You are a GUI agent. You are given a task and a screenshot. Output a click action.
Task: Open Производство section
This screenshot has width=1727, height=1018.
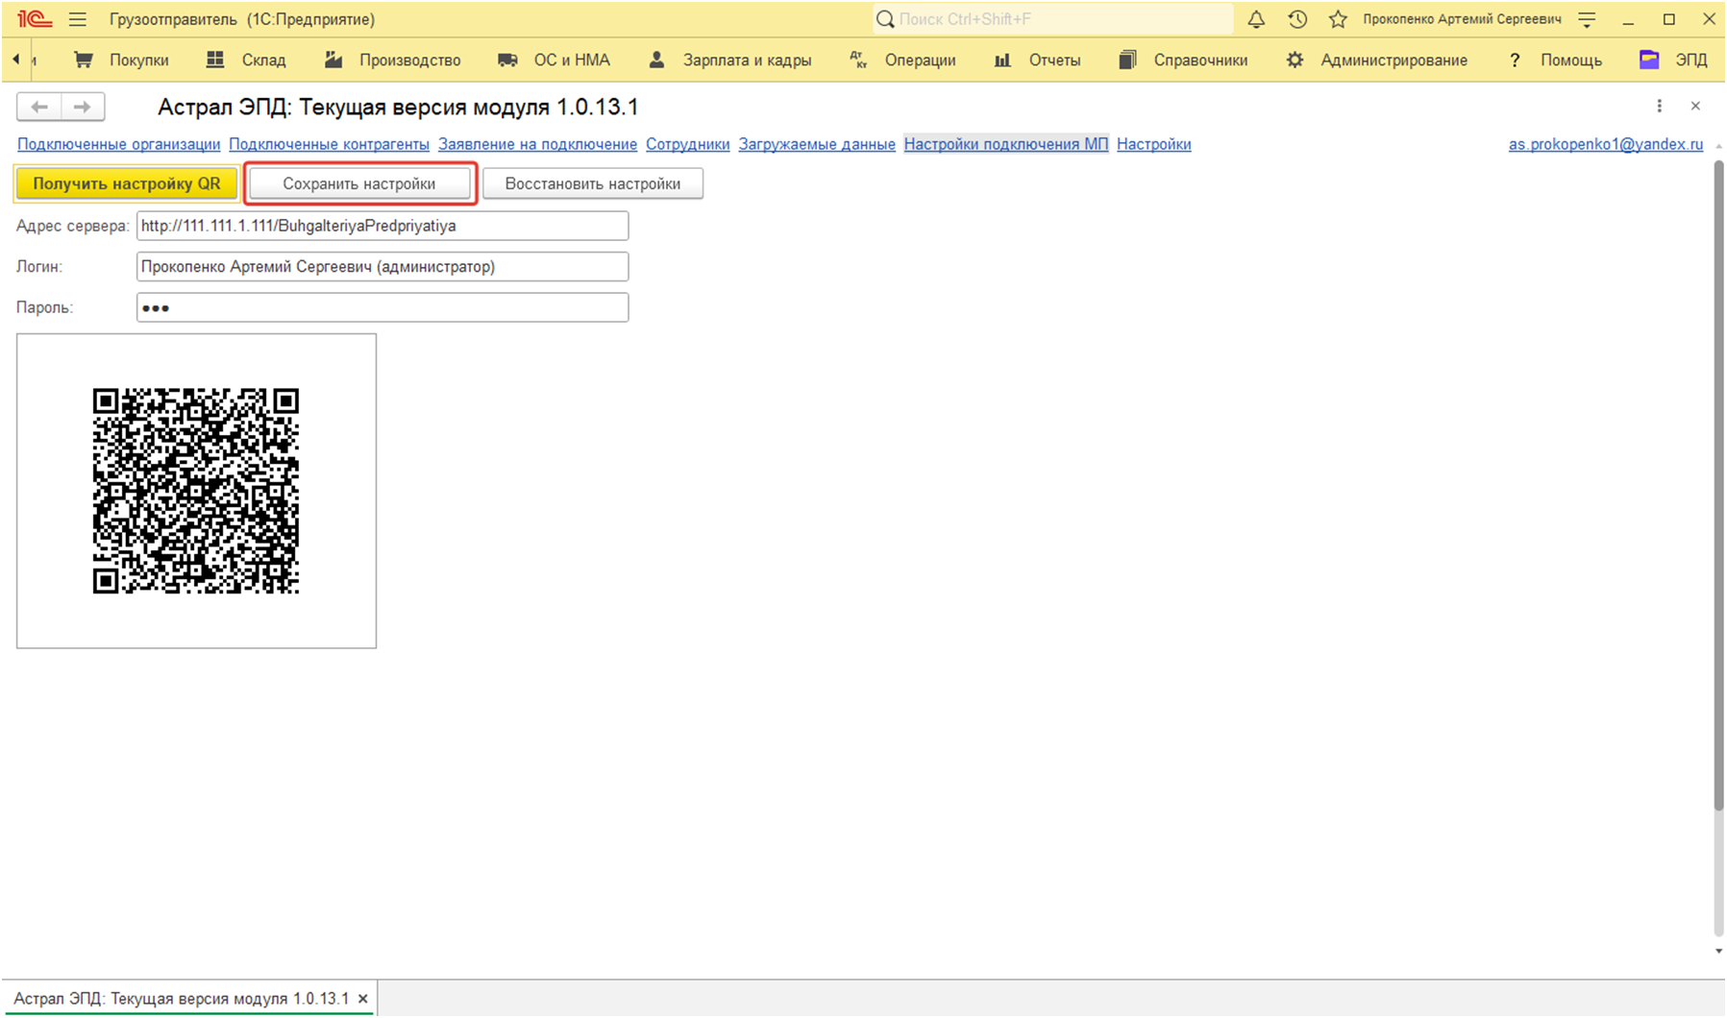coord(410,61)
